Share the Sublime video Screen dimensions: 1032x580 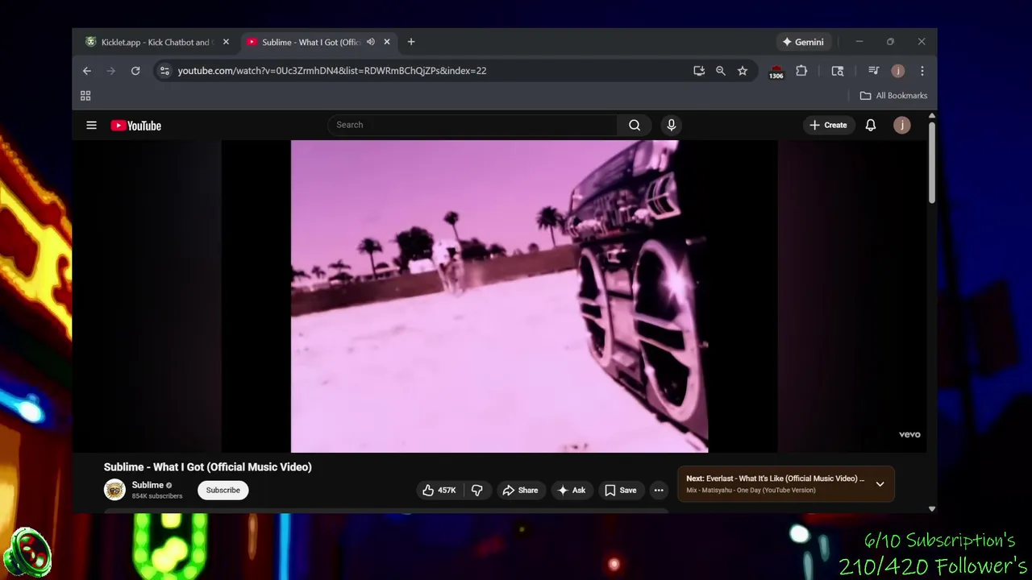520,490
